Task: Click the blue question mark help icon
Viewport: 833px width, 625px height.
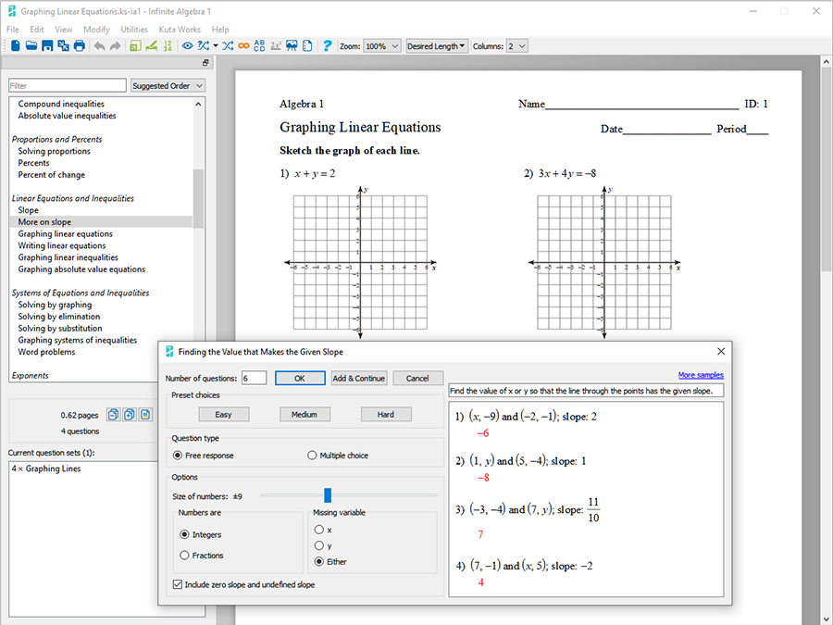Action: pyautogui.click(x=328, y=46)
